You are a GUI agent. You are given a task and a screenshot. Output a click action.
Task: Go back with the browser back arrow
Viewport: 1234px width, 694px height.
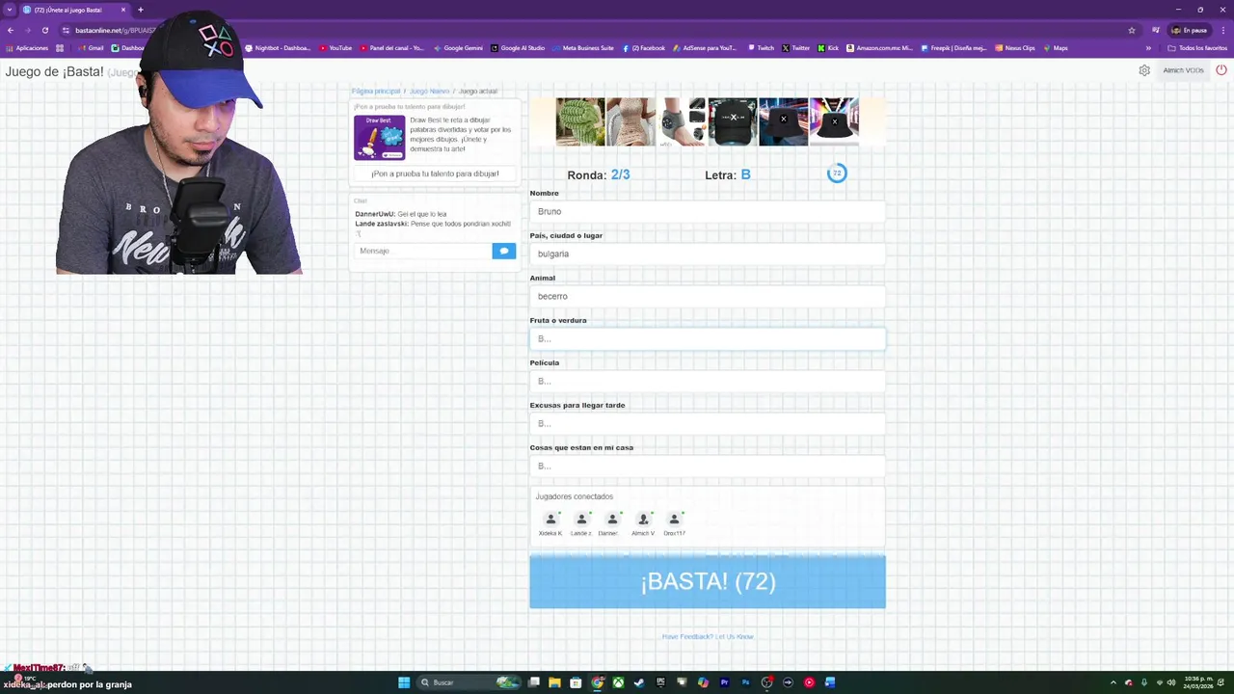point(10,30)
